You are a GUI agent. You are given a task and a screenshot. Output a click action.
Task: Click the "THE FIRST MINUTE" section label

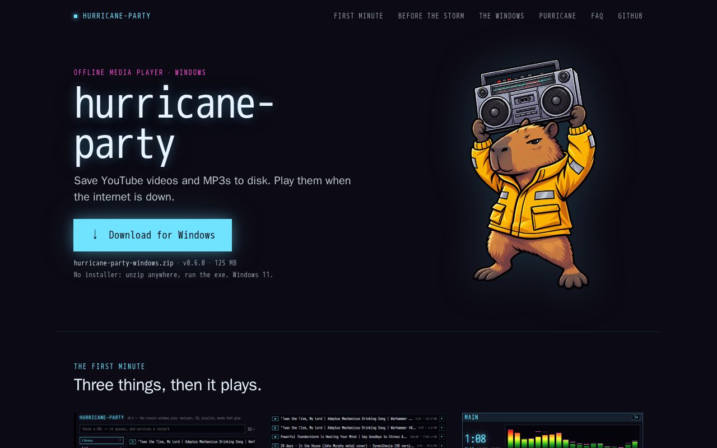110,367
